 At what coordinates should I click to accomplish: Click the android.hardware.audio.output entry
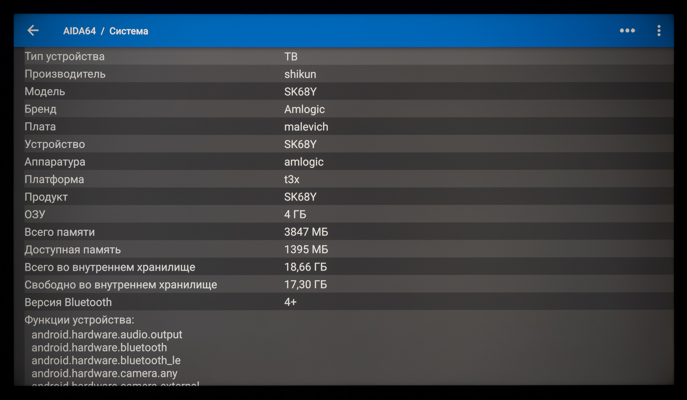107,335
